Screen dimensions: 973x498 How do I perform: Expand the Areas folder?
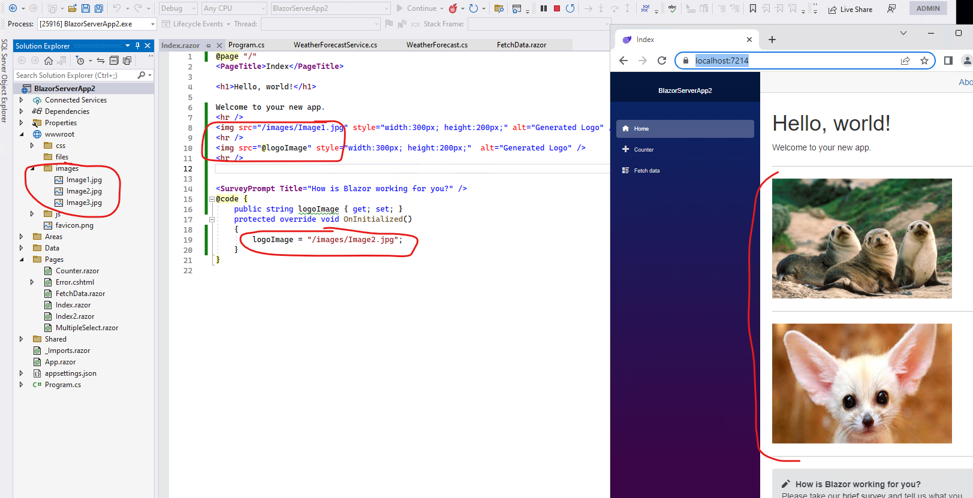(22, 237)
